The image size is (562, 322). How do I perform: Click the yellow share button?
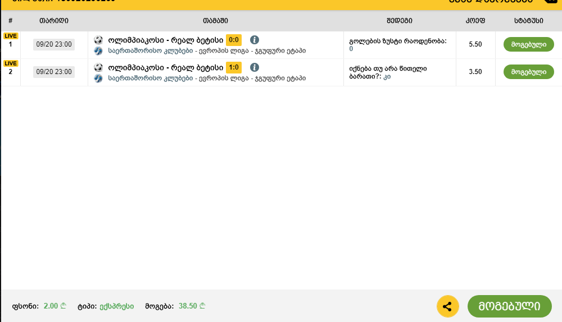click(x=448, y=306)
